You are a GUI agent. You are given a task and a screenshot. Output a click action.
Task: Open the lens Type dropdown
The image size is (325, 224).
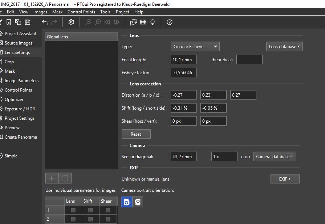coord(195,47)
